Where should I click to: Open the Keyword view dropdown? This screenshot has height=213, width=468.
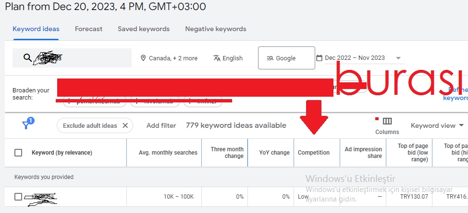pyautogui.click(x=437, y=125)
